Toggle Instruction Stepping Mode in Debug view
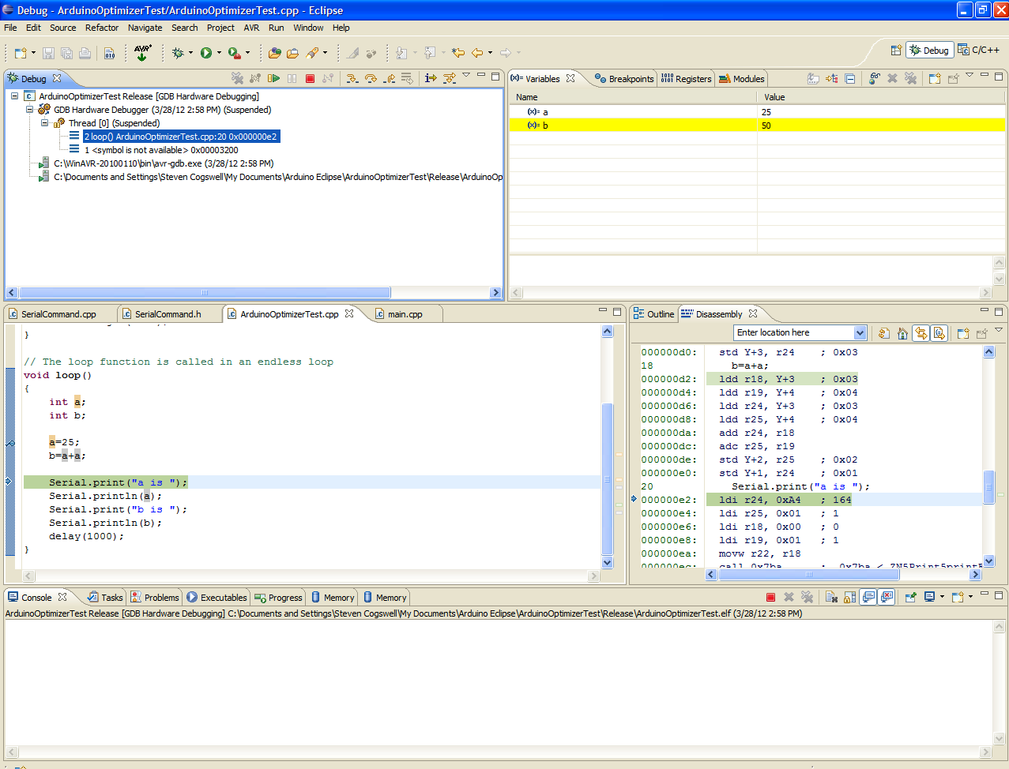Viewport: 1009px width, 769px height. click(431, 78)
